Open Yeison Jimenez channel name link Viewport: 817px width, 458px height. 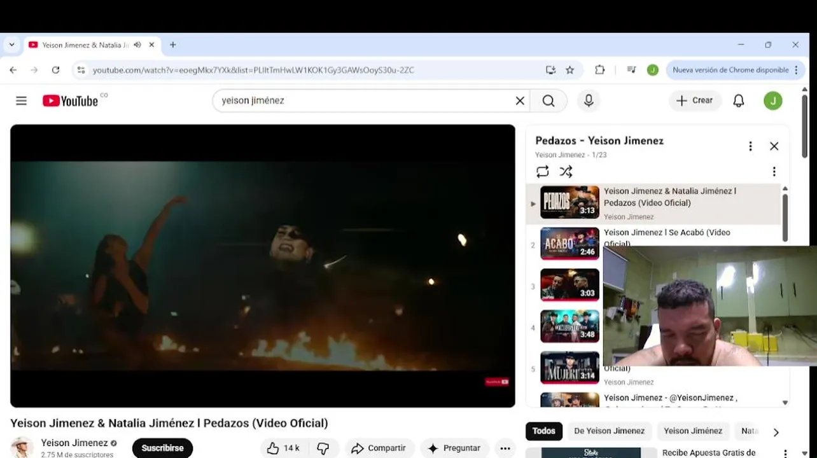coord(74,443)
